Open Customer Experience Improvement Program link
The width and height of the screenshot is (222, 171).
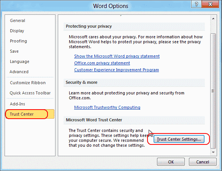[x=116, y=70]
